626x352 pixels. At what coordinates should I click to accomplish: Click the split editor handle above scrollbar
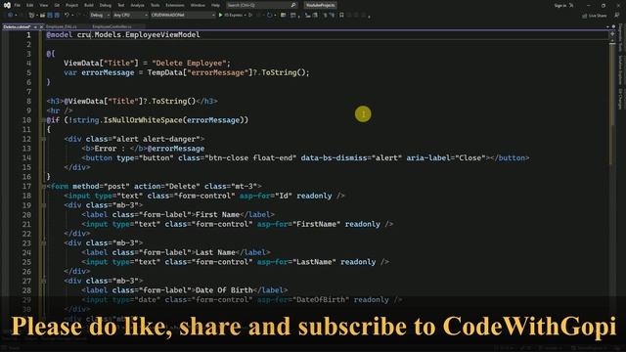click(612, 34)
